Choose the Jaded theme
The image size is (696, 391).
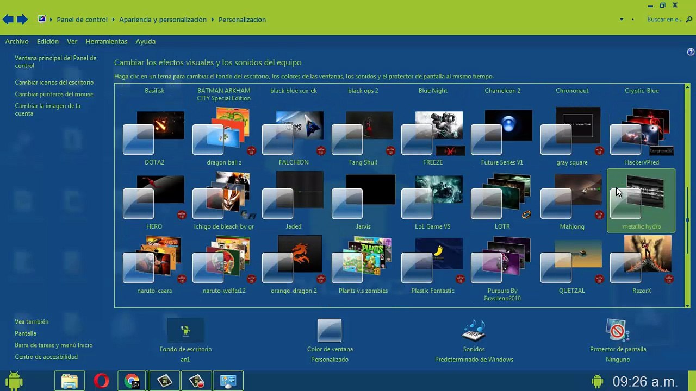294,201
